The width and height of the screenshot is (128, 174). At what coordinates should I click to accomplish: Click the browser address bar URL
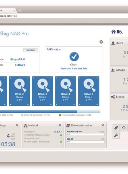coord(9,16)
